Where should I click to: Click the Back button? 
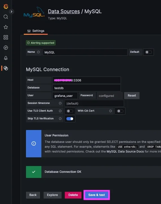click(x=33, y=195)
